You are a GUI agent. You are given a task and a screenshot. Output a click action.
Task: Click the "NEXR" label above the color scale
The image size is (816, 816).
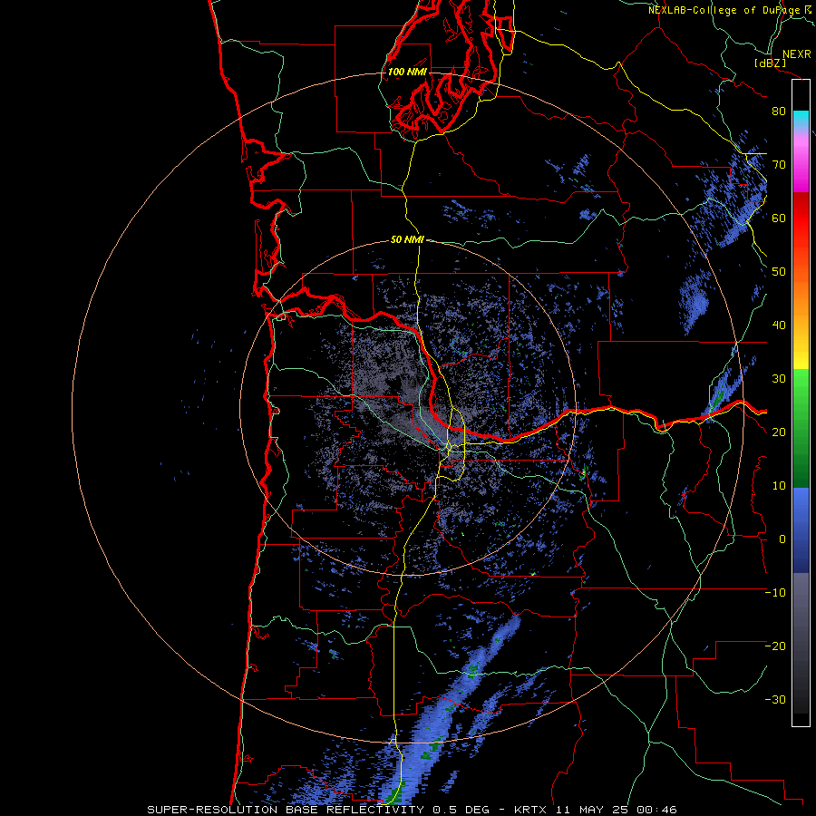tap(797, 54)
